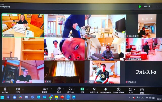This screenshot has width=162, height=102.
Task: Open the 詳細 more options menu
Action: point(142,90)
